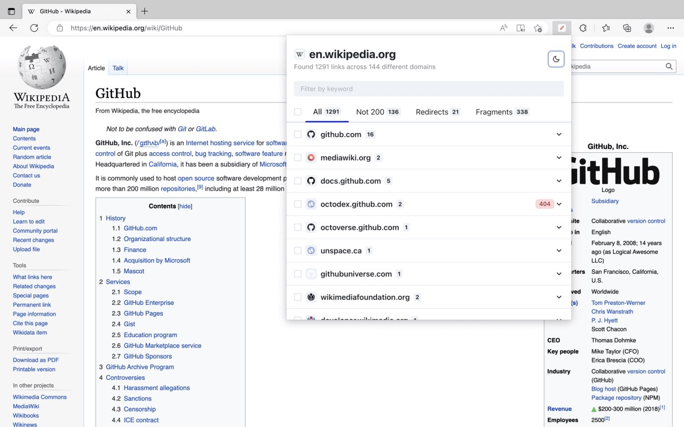Enter Immersive Reader mode
The image size is (684, 427).
(x=520, y=28)
